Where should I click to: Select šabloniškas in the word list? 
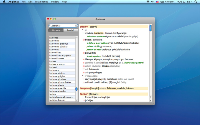point(62,52)
